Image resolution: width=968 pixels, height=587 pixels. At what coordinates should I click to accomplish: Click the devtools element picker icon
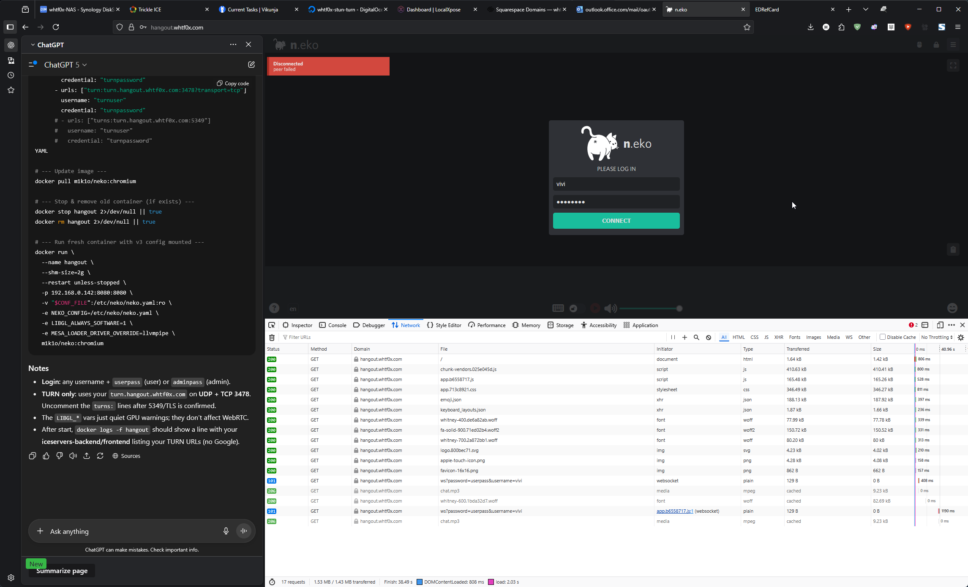click(272, 325)
